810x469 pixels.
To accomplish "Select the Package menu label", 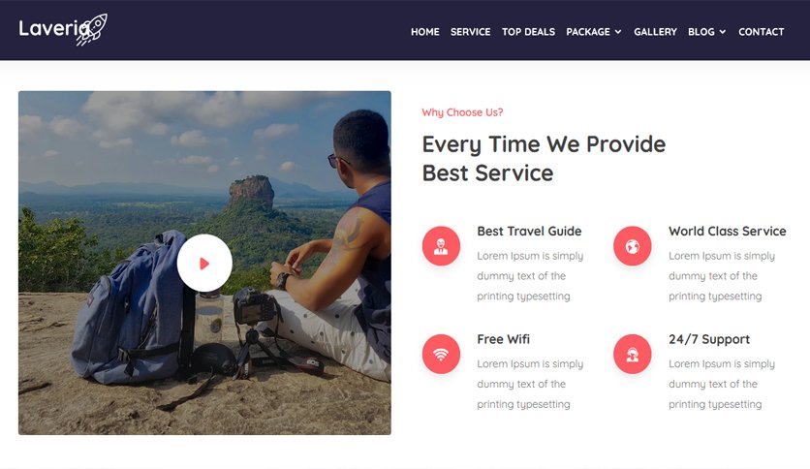I will (x=588, y=32).
